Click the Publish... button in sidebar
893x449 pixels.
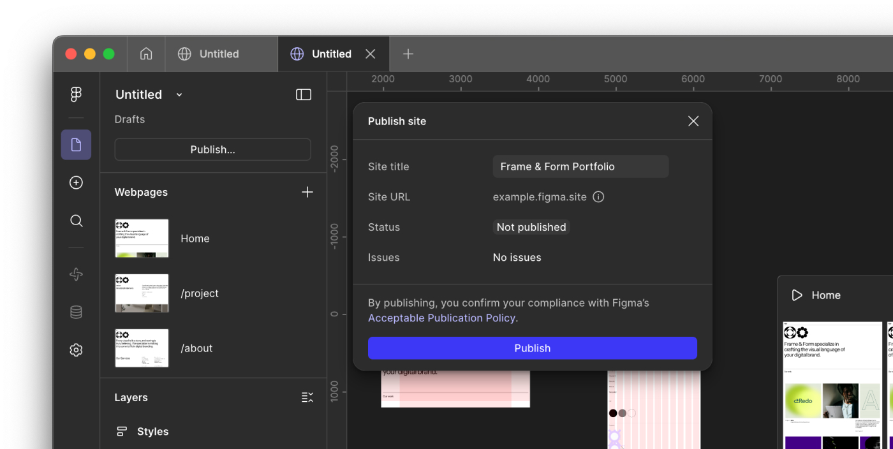(213, 149)
